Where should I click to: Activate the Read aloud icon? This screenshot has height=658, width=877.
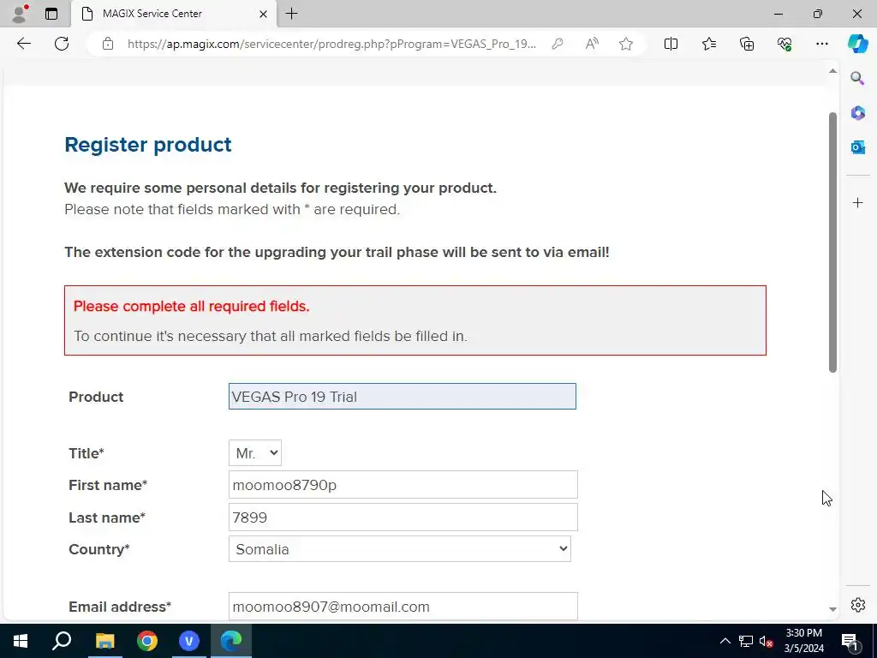point(592,44)
